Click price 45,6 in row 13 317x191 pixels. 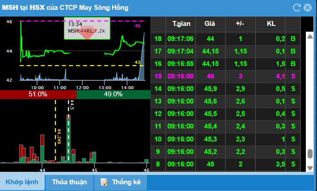[210, 101]
